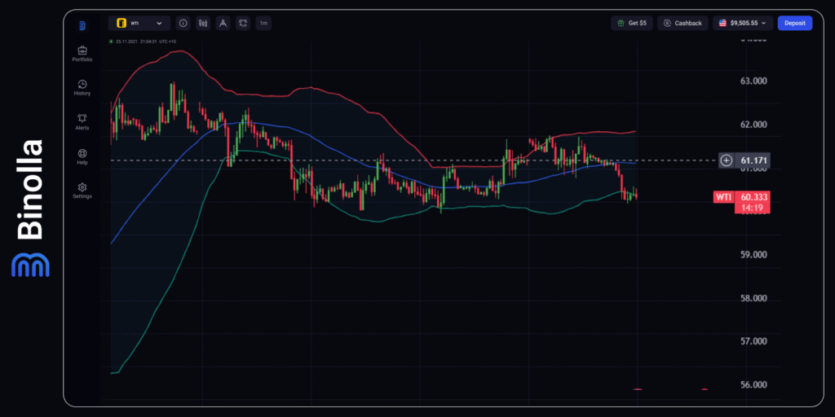Image resolution: width=835 pixels, height=417 pixels.
Task: Open the drawing tools compass icon
Action: (223, 24)
